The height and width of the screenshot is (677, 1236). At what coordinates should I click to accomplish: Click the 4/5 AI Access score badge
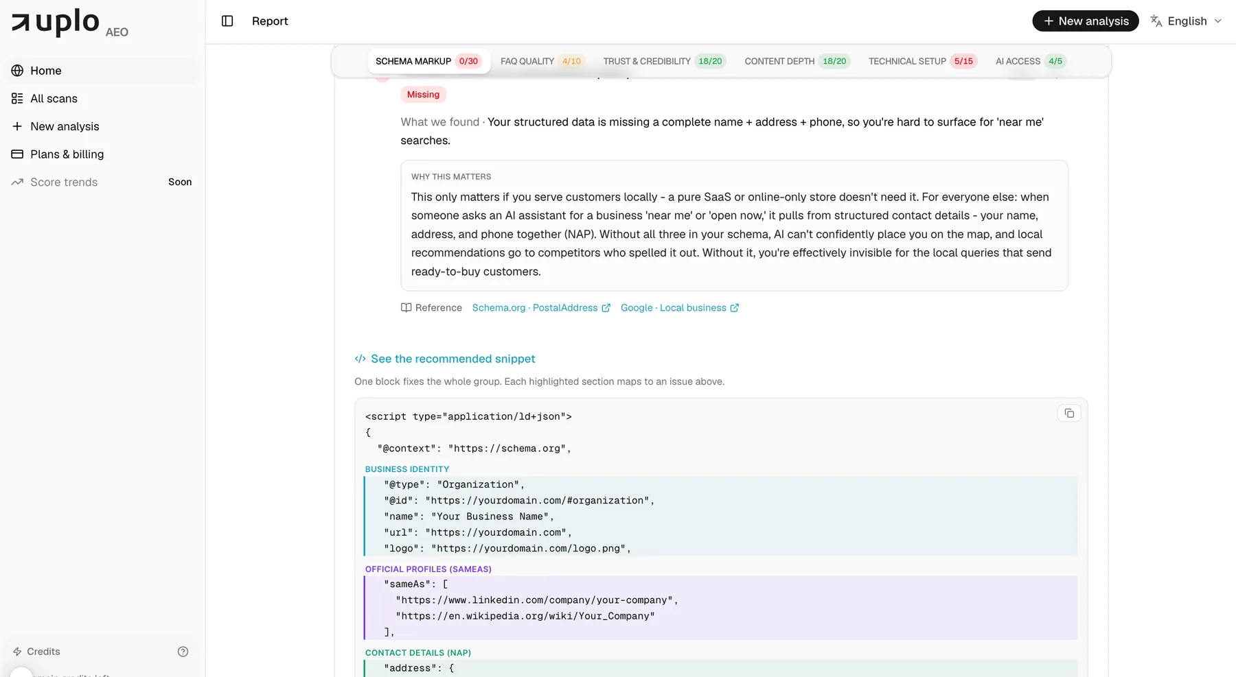click(1055, 61)
